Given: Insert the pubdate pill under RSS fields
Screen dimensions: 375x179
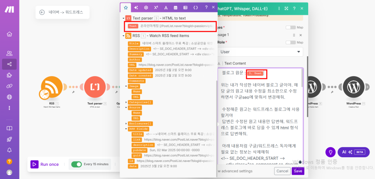Looking at the screenshot, I should point(139,150).
